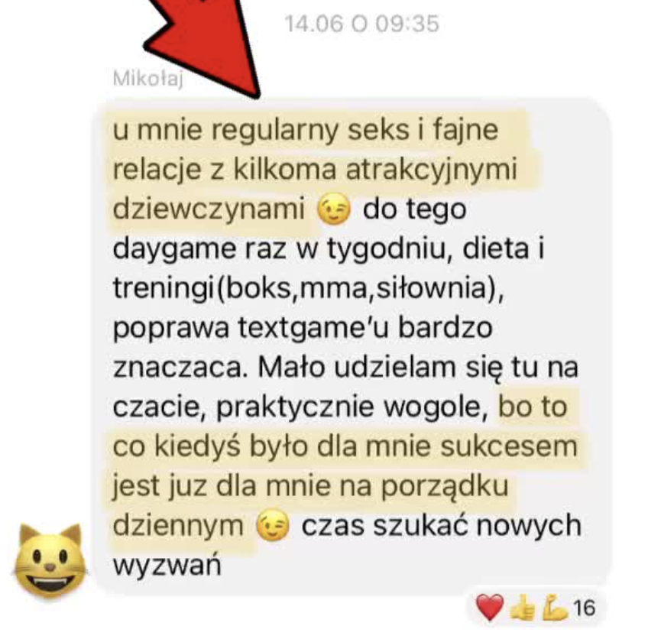This screenshot has width=648, height=639.
Task: Click the word "porządku" in highlighted text
Action: (444, 486)
